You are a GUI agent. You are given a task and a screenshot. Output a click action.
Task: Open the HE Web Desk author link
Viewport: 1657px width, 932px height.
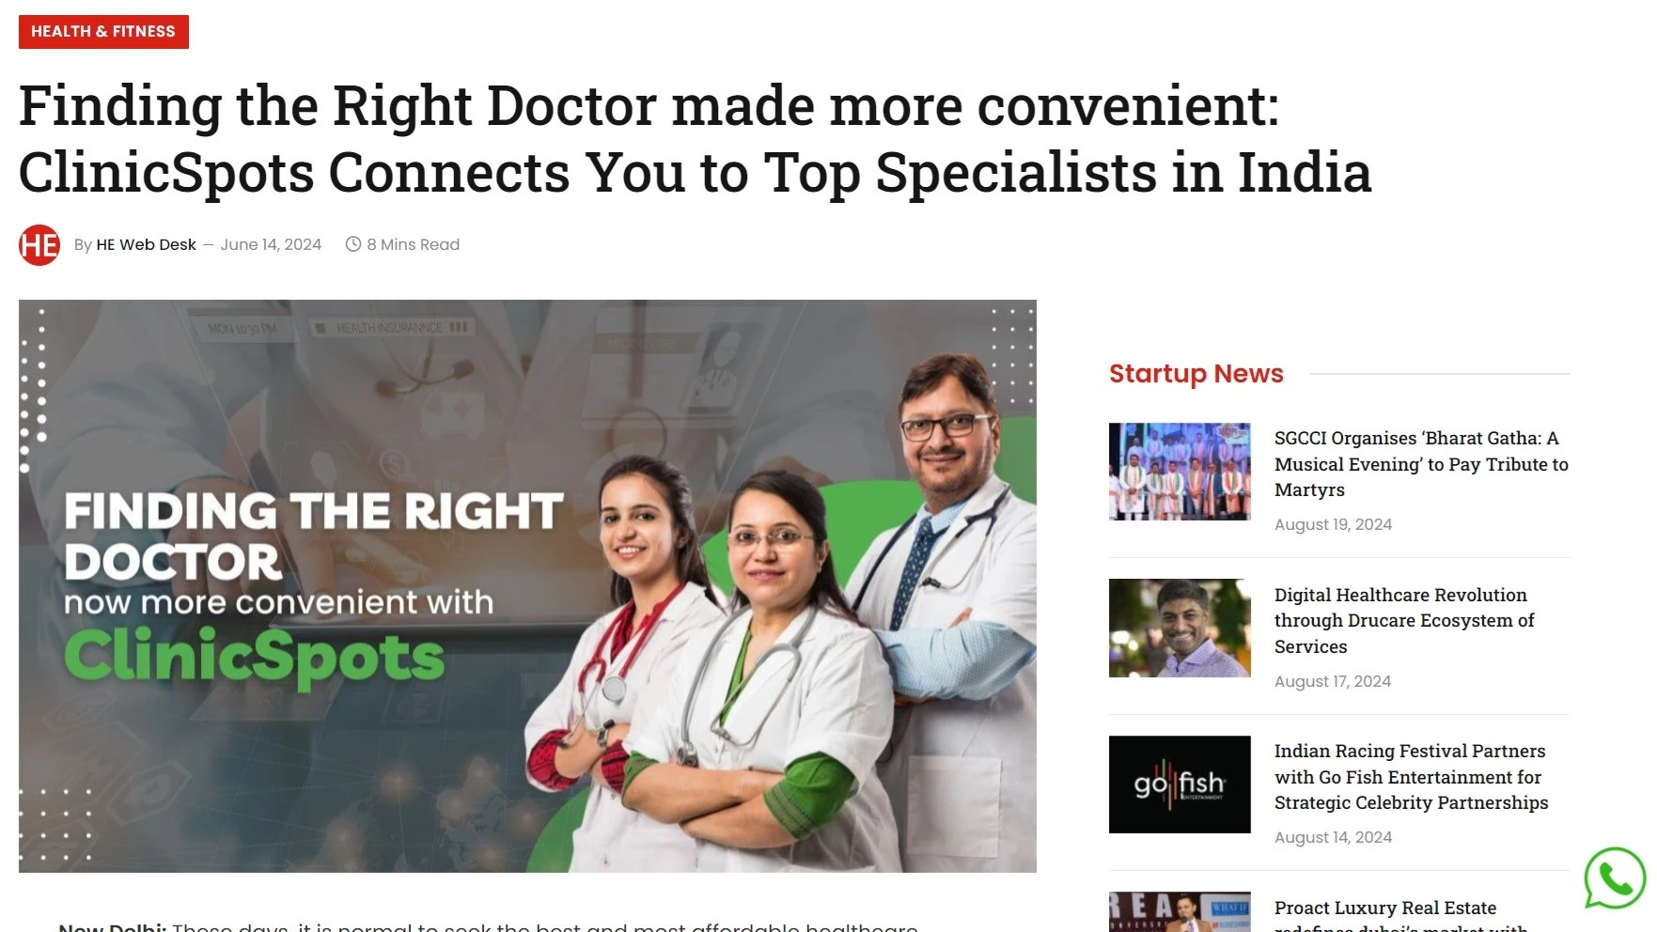coord(146,244)
